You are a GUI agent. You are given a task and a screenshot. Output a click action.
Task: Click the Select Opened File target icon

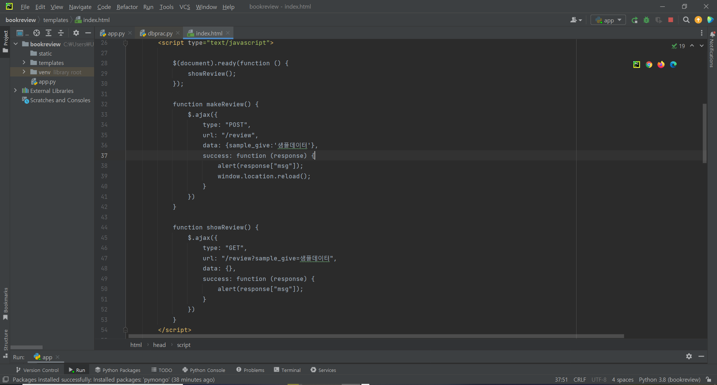(x=37, y=33)
